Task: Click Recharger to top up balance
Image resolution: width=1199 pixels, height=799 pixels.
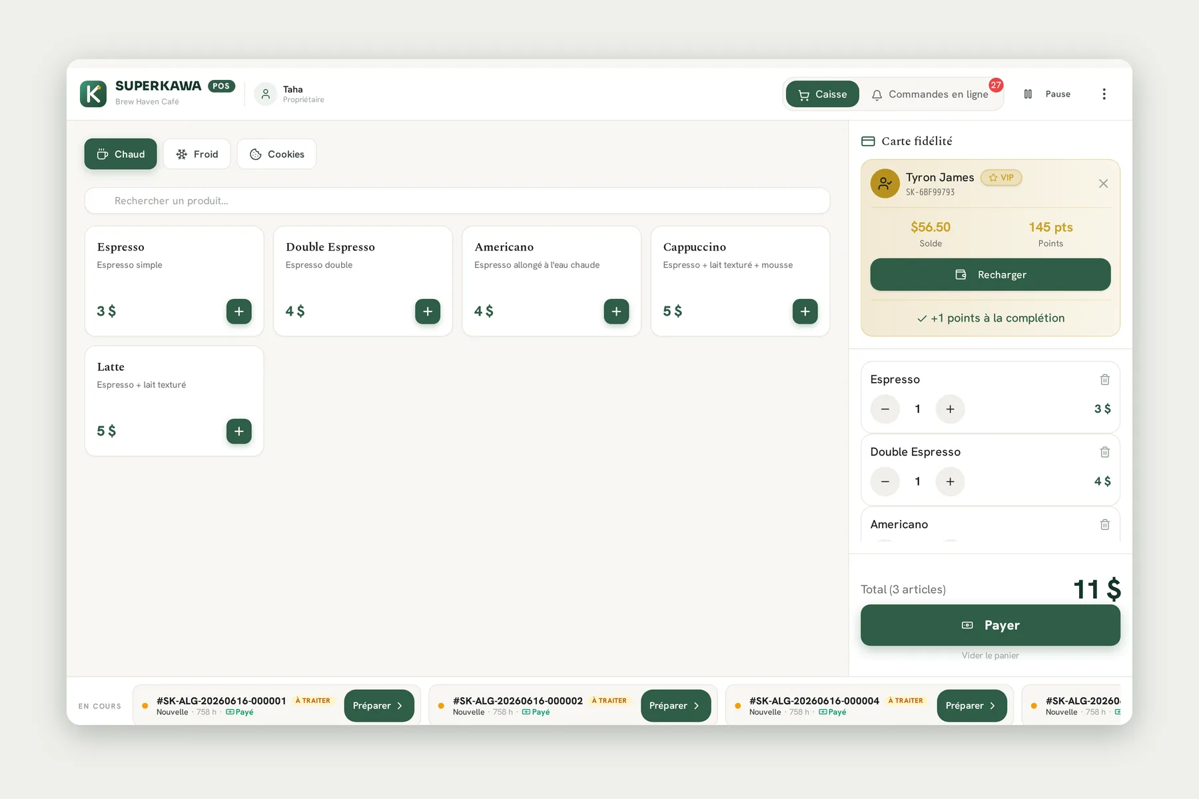Action: [x=991, y=274]
